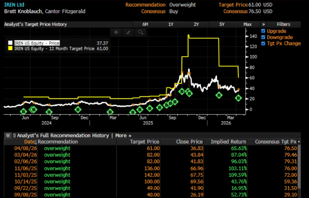
Task: Click consensus target 79.46 cell
Action: click(290, 155)
